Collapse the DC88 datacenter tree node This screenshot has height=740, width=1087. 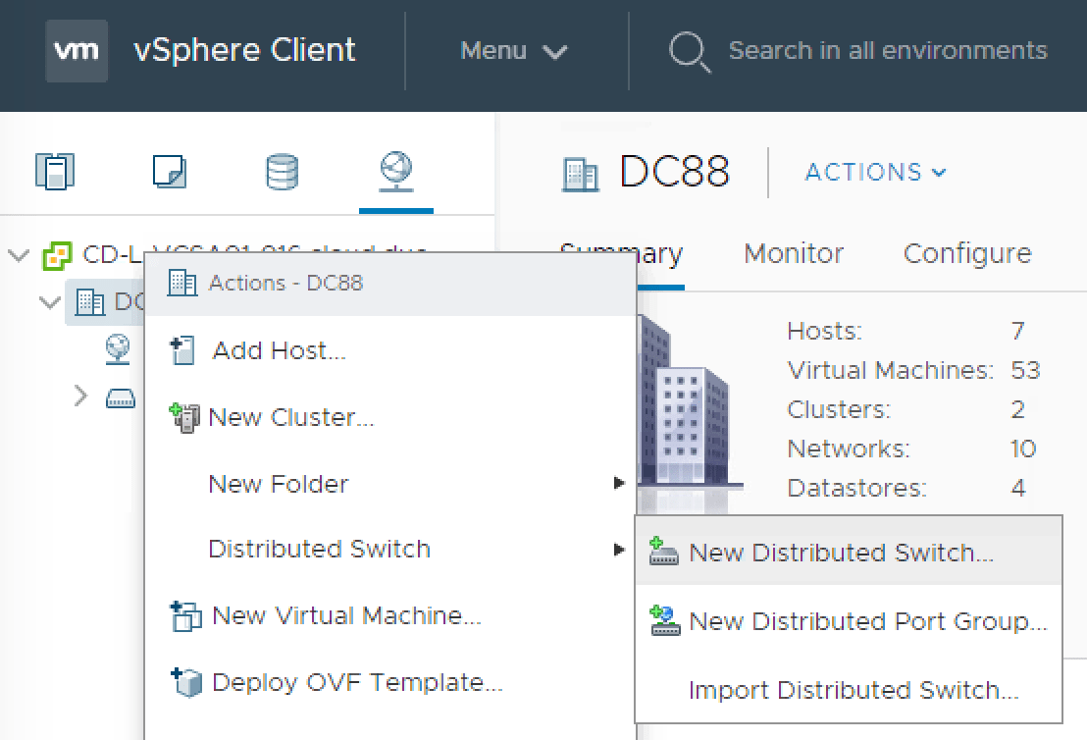point(50,302)
